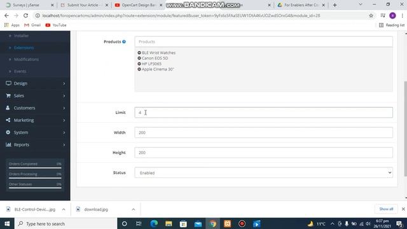Open the Chrome three-dot menu

[x=402, y=15]
